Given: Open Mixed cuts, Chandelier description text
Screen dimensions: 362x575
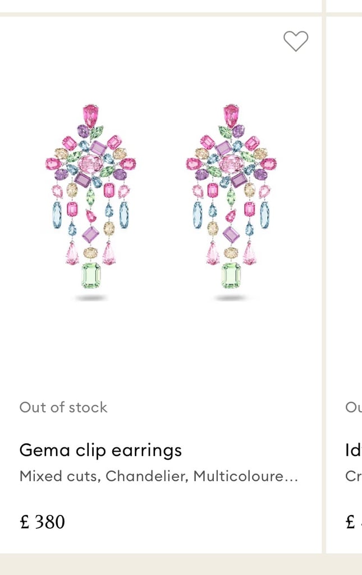Looking at the screenshot, I should [x=158, y=476].
